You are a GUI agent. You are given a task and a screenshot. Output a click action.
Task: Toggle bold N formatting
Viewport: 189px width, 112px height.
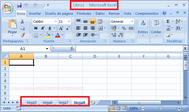click(36, 28)
